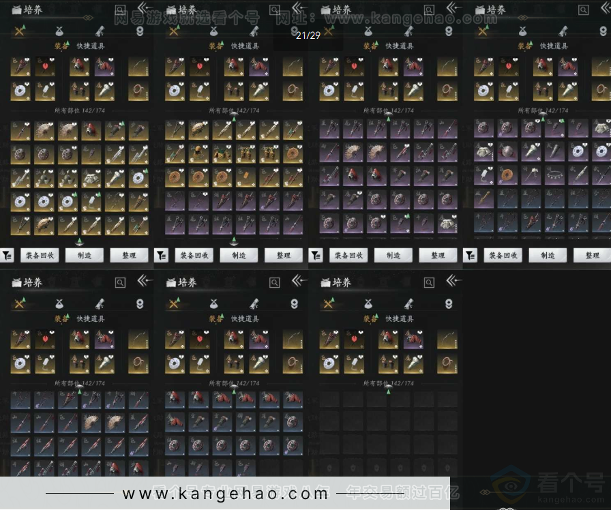This screenshot has width=611, height=510.
Task: Switch to 快捷道具 tab in bottom-middle panel
Action: 245,318
